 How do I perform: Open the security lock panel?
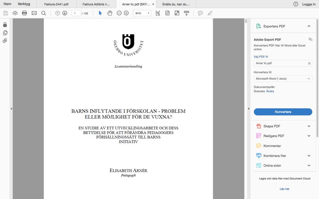(5, 25)
